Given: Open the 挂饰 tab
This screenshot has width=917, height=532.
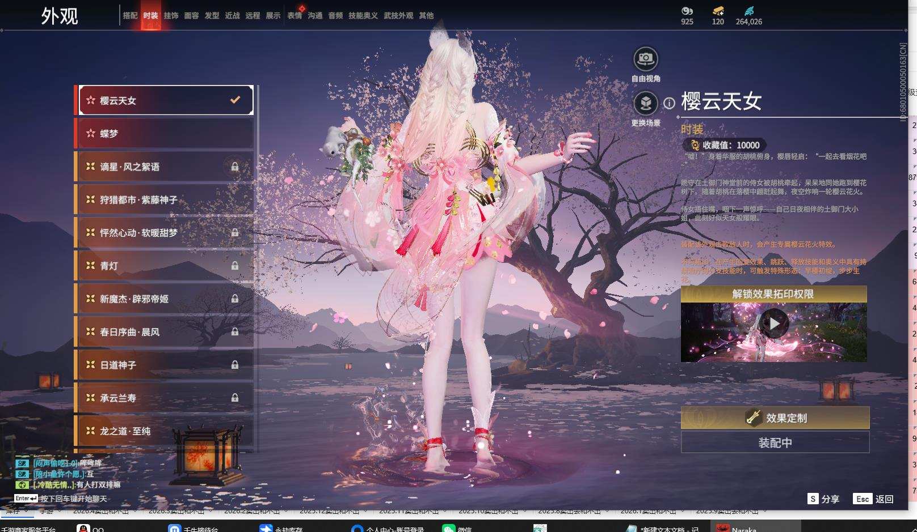Looking at the screenshot, I should click(x=171, y=16).
